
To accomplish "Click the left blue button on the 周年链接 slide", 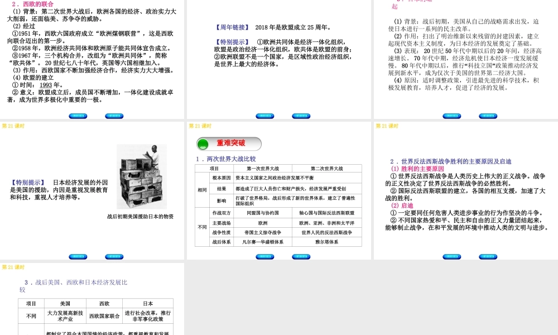I will 265,116.
